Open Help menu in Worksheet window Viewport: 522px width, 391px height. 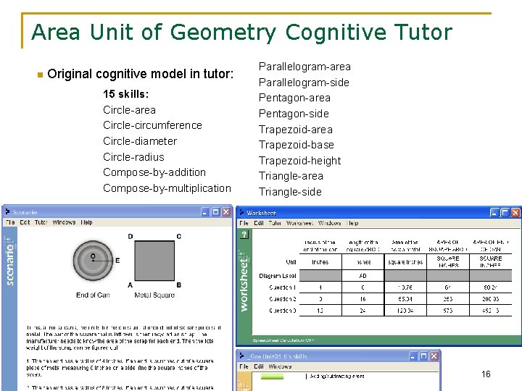pyautogui.click(x=352, y=223)
